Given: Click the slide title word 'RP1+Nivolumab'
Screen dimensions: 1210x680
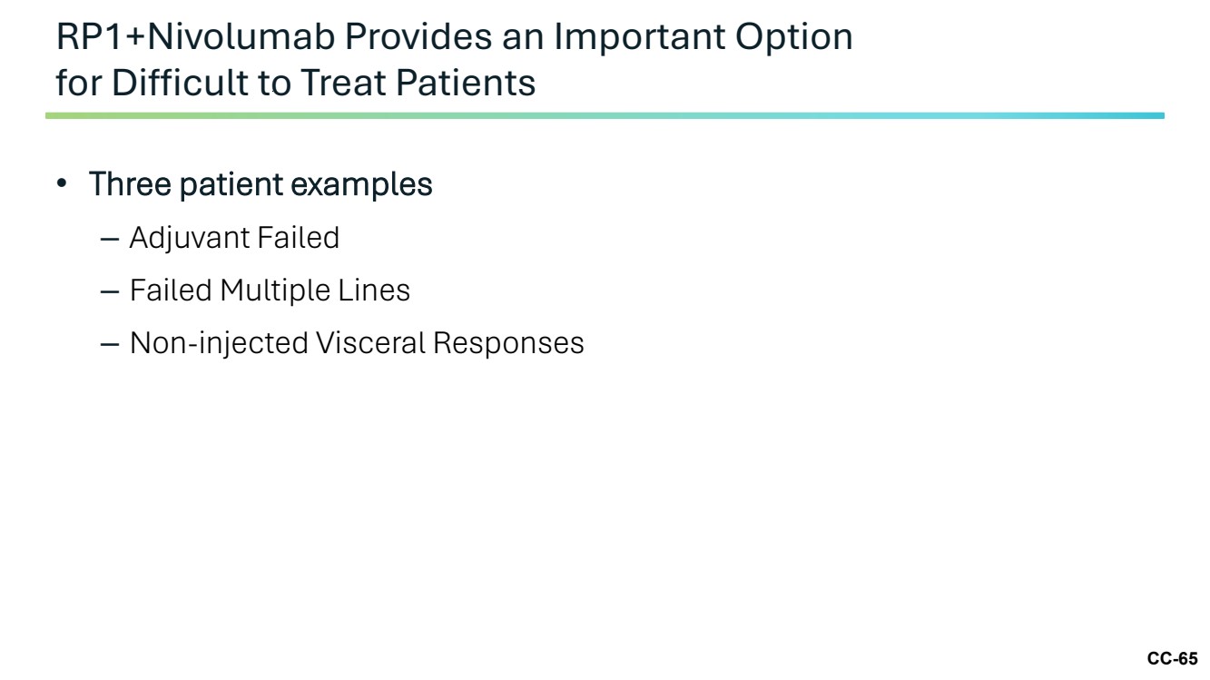Looking at the screenshot, I should (x=195, y=37).
